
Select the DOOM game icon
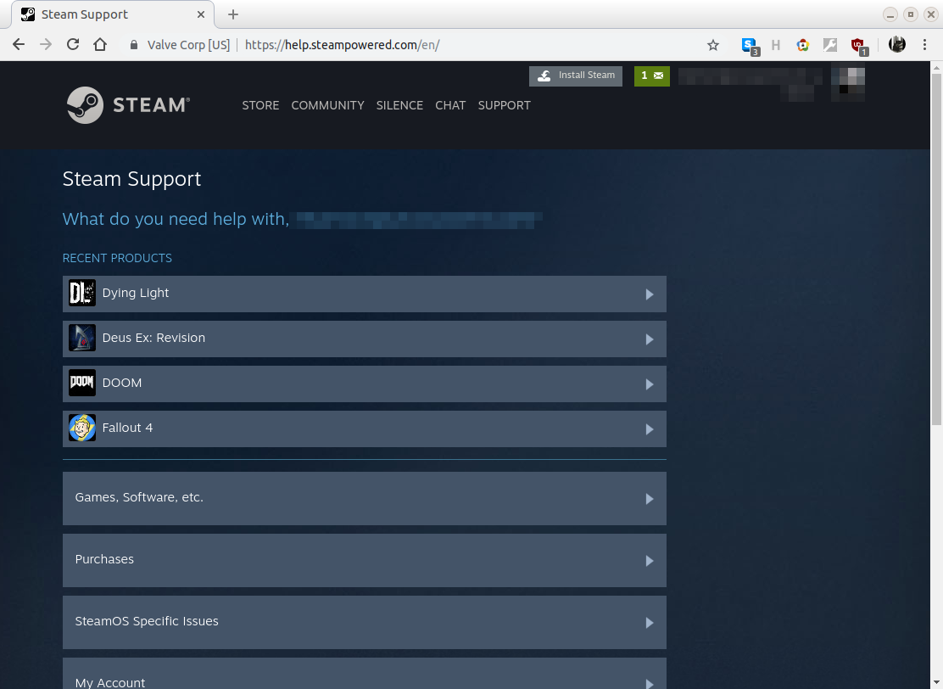pos(82,383)
